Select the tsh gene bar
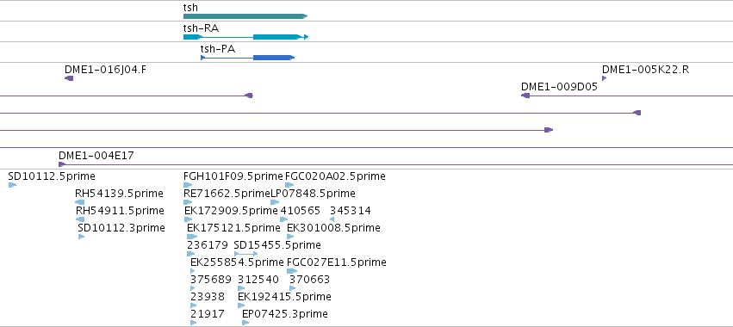Screen dimensions: 733x327 click(x=245, y=16)
